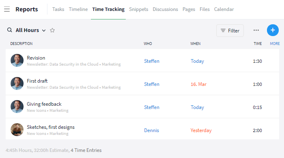Click Steffen link in Giving feedback row
The image size is (284, 158).
(x=152, y=107)
